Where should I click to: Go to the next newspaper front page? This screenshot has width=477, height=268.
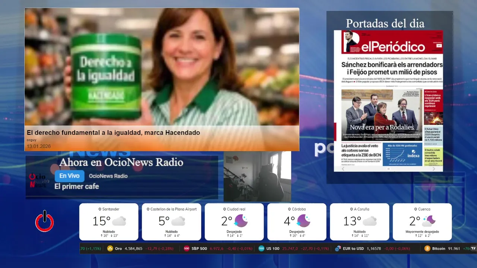click(434, 169)
